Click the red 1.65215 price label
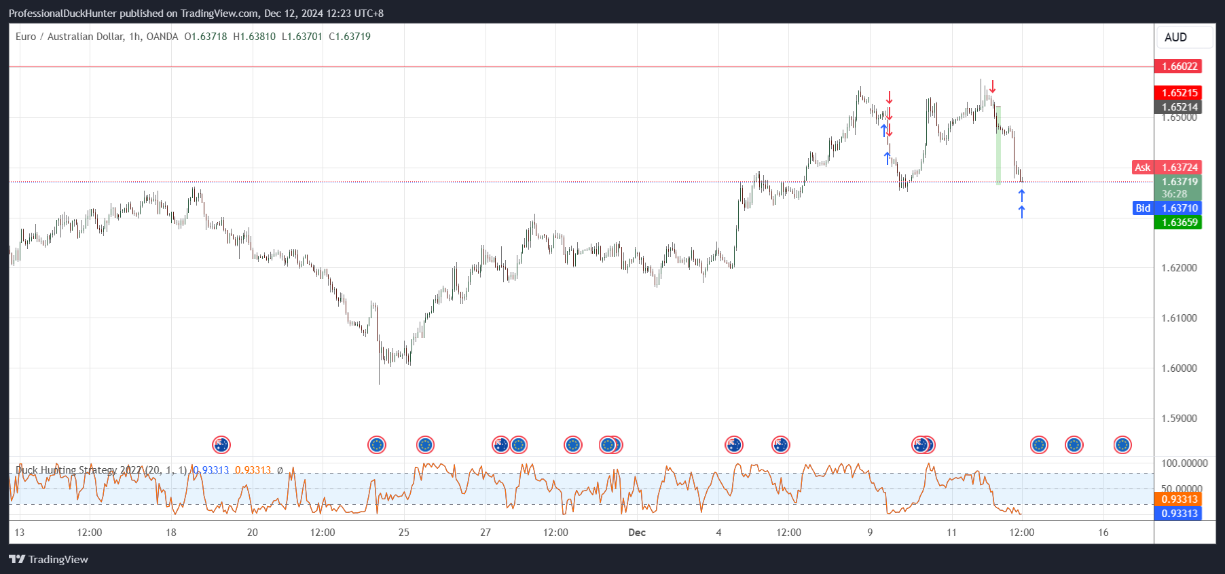 coord(1178,93)
